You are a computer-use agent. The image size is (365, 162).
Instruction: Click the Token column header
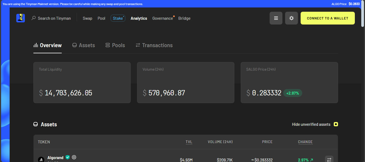point(44,142)
